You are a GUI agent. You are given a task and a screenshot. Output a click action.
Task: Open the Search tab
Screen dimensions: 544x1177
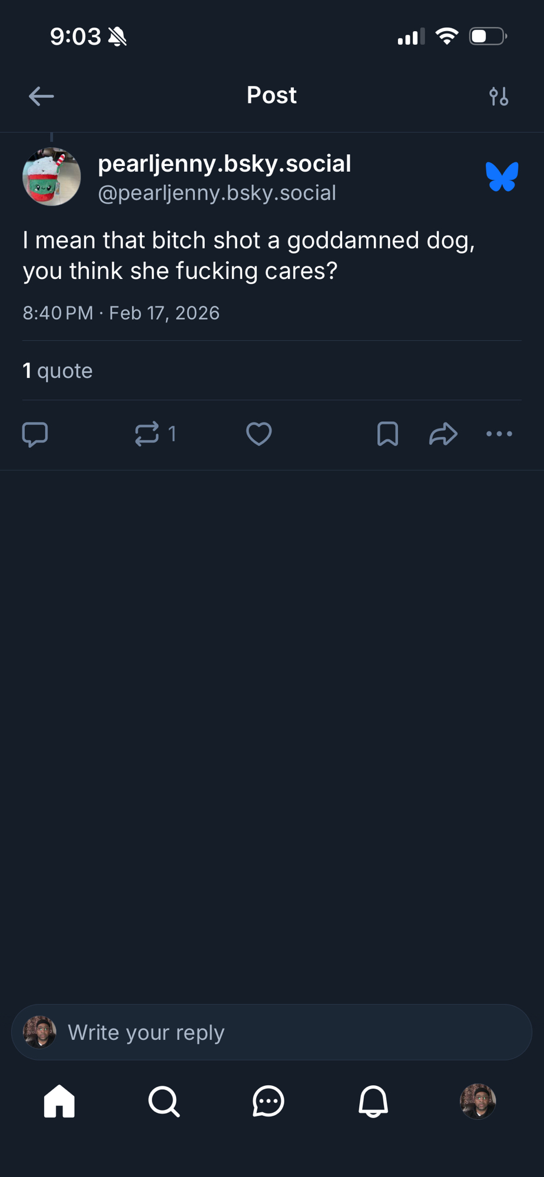pos(164,1101)
